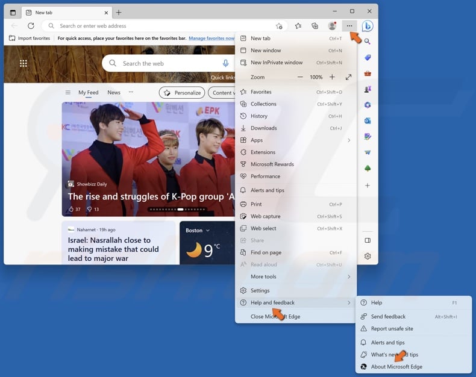476x377 pixels.
Task: Click the refresh page icon
Action: coord(31,26)
